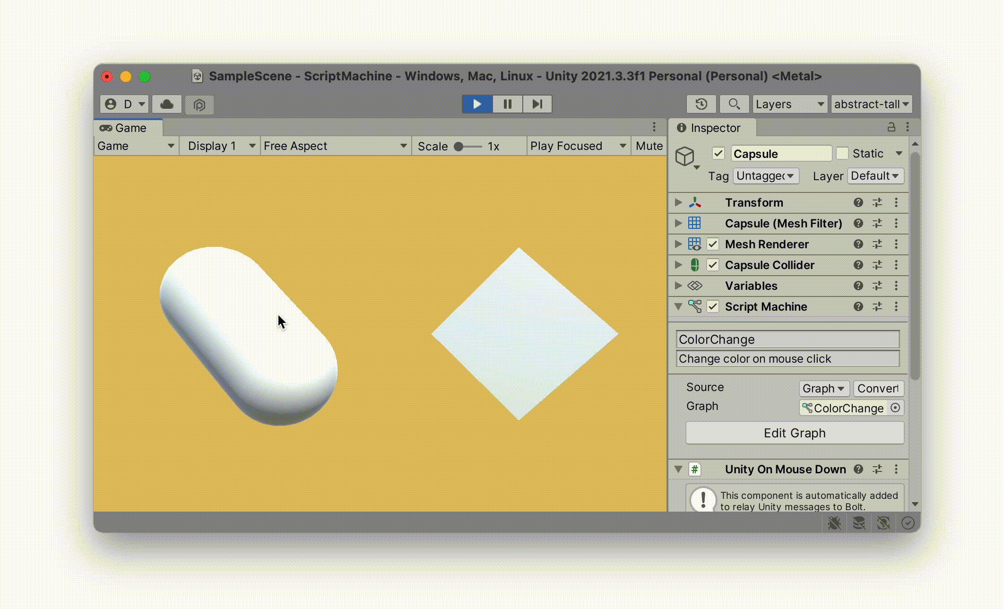Click the Pause playback button
Screen dimensions: 1004x609
click(x=508, y=104)
